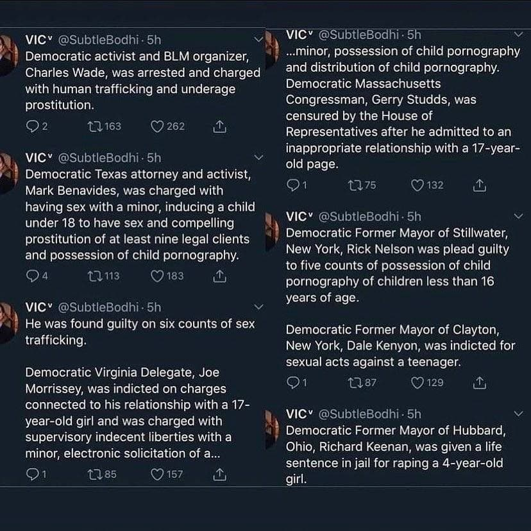The height and width of the screenshot is (531, 531).
Task: Share the Joe Morrissey tweet
Action: 219,475
